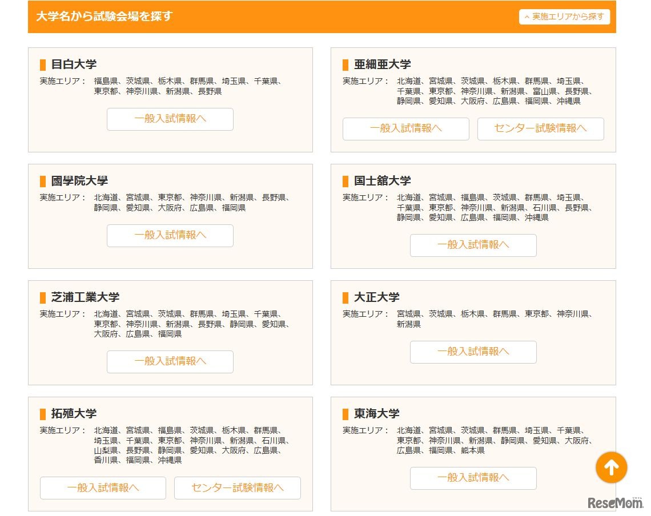651x516 pixels.
Task: Click the orange scroll-to-top arrow icon
Action: 611,467
